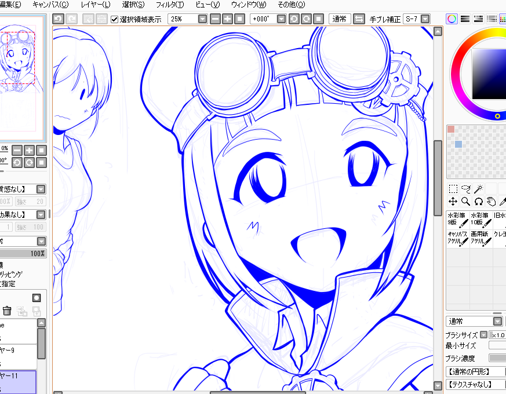Screen dimensions: 506x394
Task: Open layer blend mode dropdown above 100% opacity
Action: (41, 241)
